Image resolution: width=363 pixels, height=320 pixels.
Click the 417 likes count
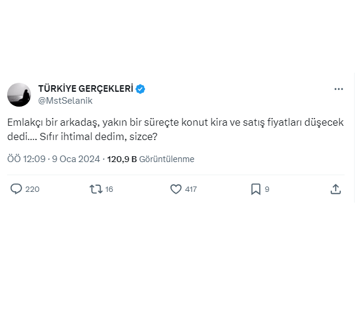click(x=191, y=189)
